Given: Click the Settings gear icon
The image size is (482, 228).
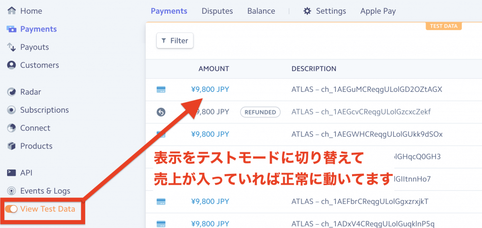Looking at the screenshot, I should [307, 11].
